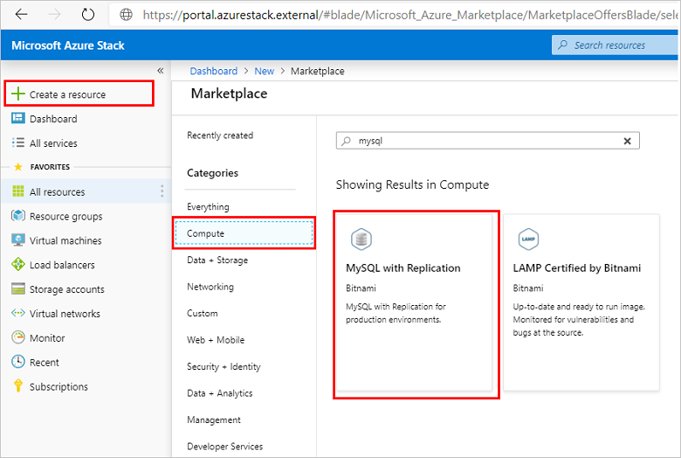The width and height of the screenshot is (681, 458).
Task: Clear the mysql search text with X
Action: click(x=627, y=141)
